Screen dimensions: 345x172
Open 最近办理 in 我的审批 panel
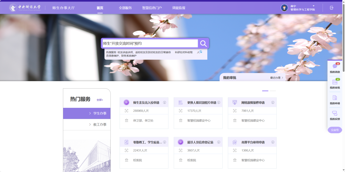point(276,78)
